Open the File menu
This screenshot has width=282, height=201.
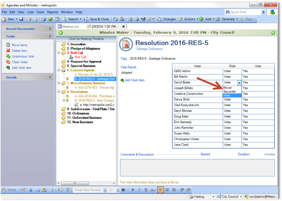coord(4,12)
